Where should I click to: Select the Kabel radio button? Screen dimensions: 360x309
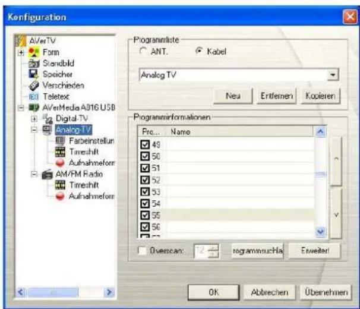click(199, 51)
